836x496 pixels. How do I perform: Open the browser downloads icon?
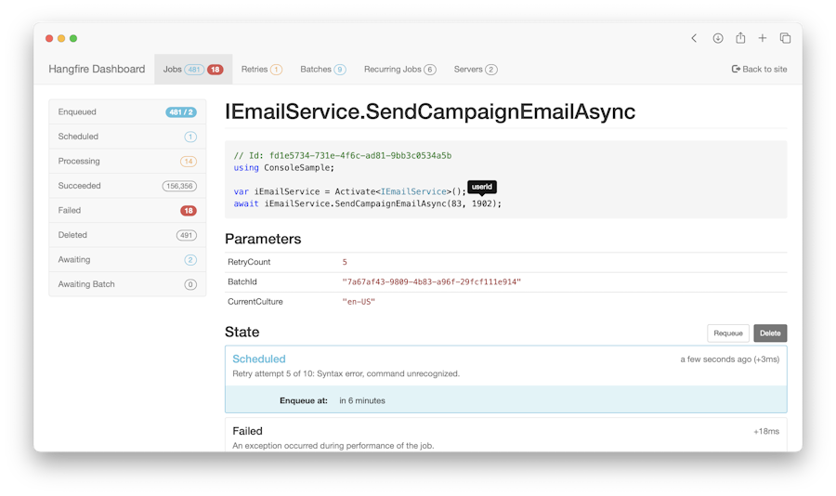tap(718, 38)
